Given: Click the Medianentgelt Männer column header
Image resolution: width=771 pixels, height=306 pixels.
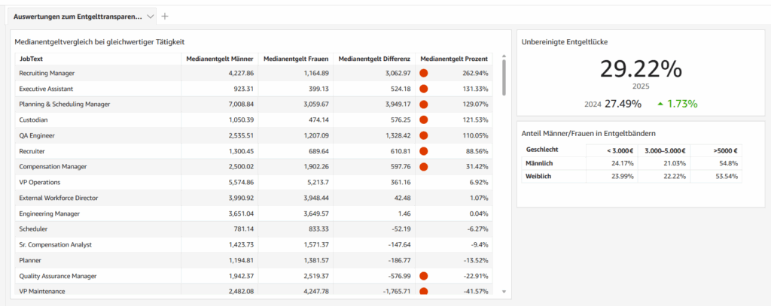Looking at the screenshot, I should pos(220,58).
